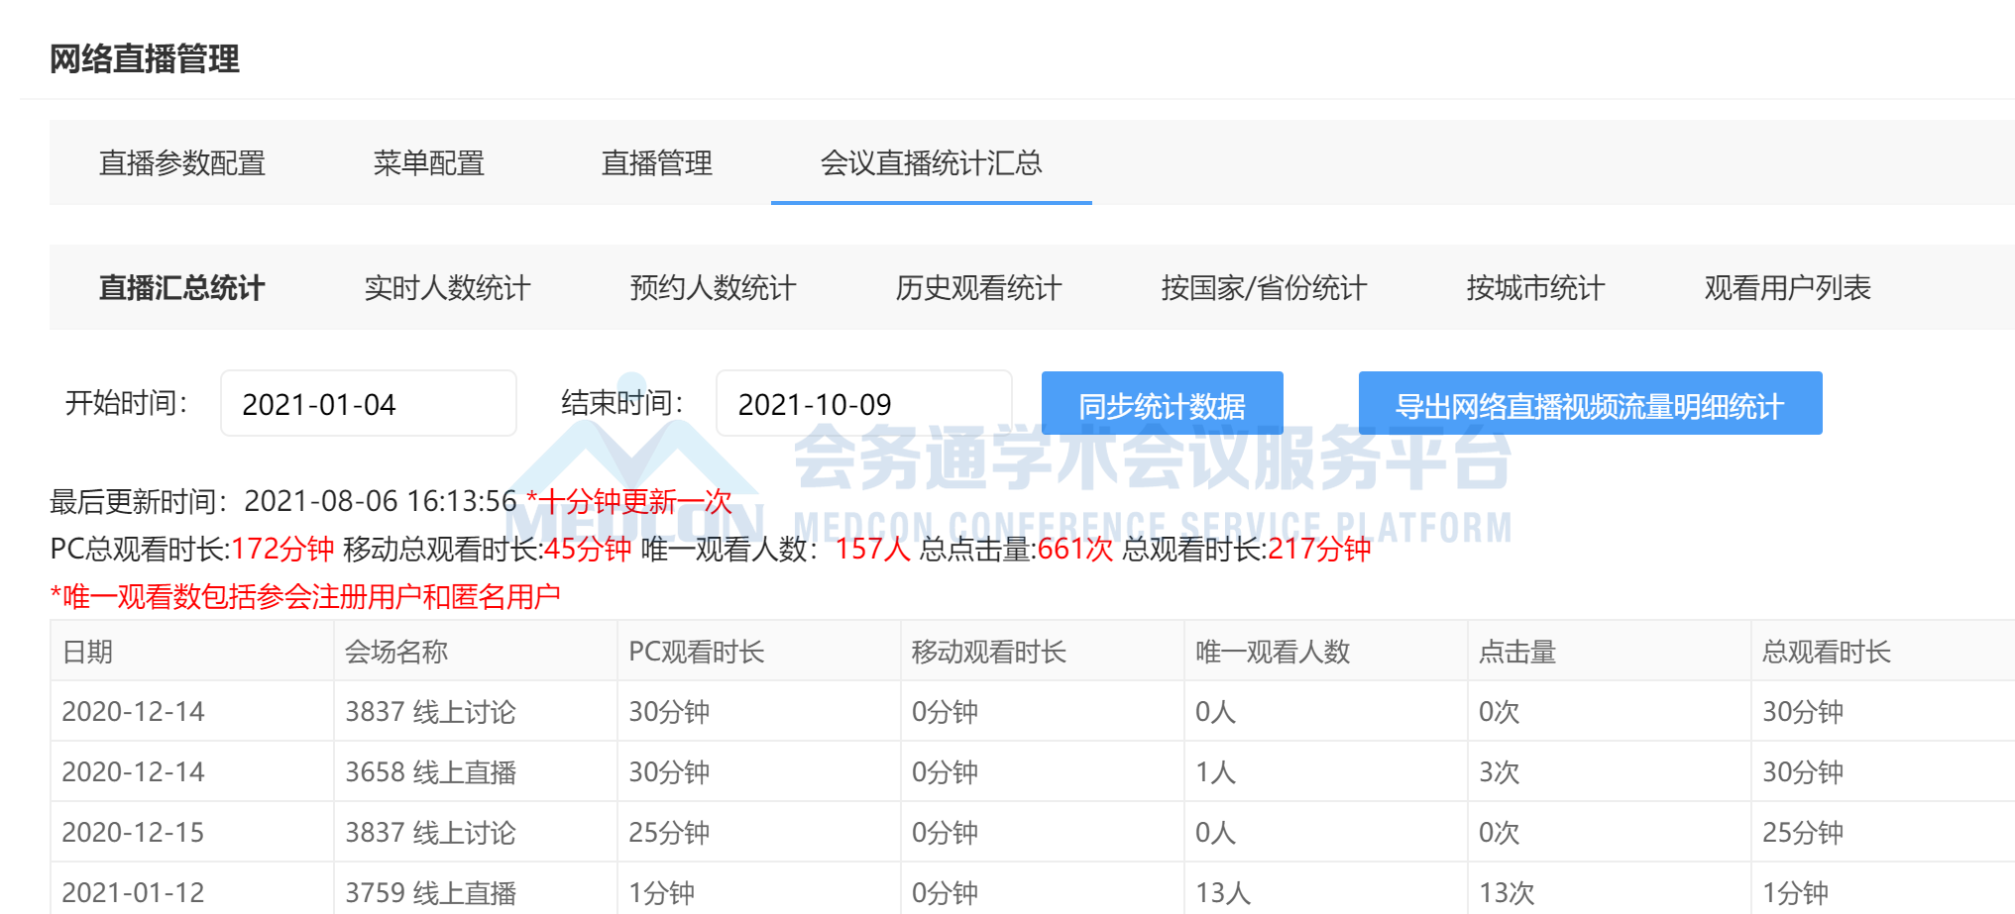Open the 直播管理 tab

656,162
